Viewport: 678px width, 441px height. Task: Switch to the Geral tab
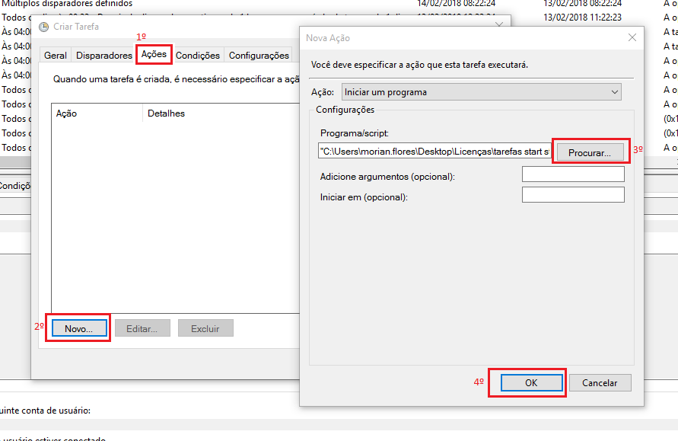[x=55, y=56]
